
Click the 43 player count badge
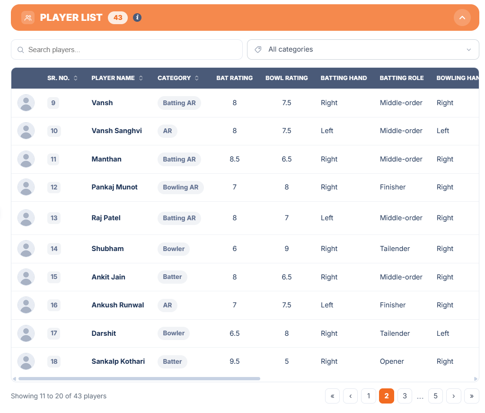(x=117, y=18)
